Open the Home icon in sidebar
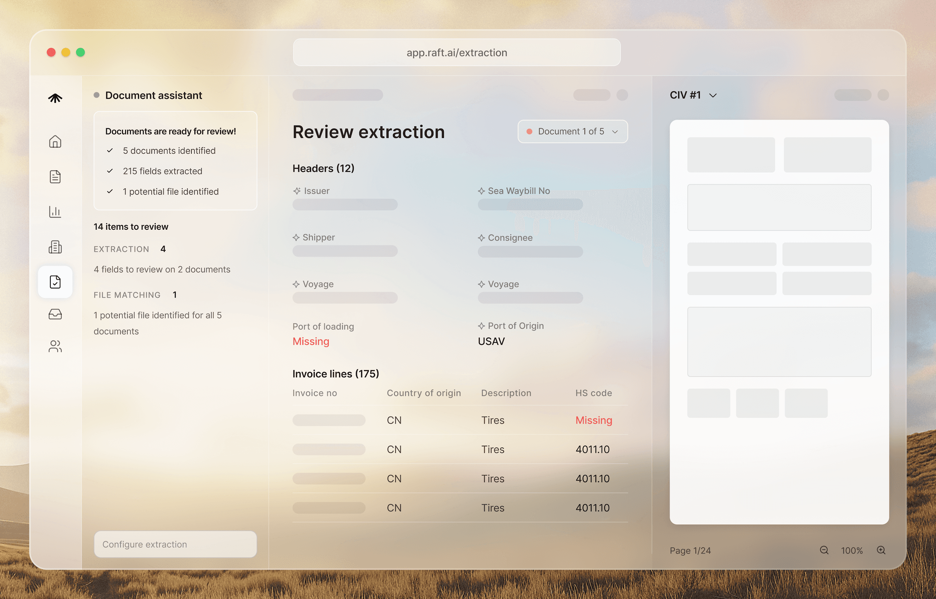This screenshot has width=936, height=599. [55, 141]
